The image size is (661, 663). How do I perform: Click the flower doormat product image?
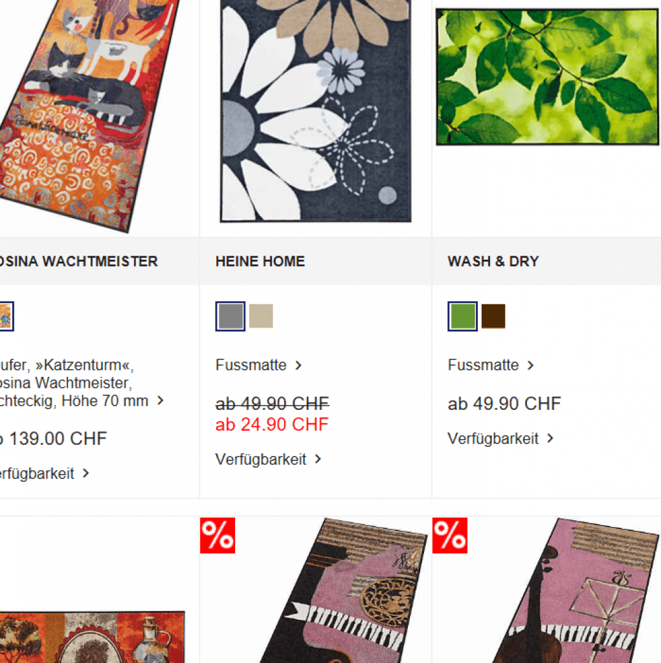[x=315, y=111]
